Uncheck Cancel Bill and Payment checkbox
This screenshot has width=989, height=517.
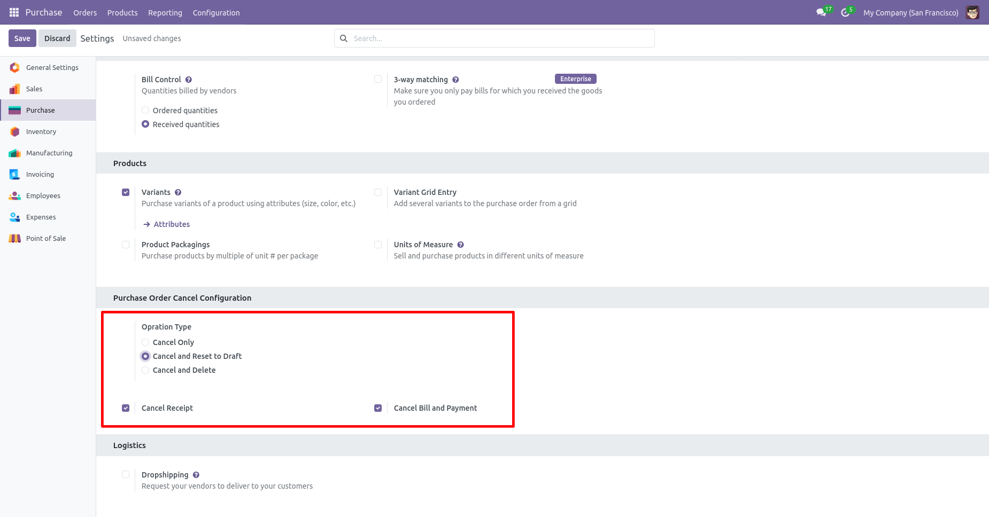pos(378,408)
